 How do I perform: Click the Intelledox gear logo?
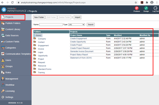click(x=4, y=10)
